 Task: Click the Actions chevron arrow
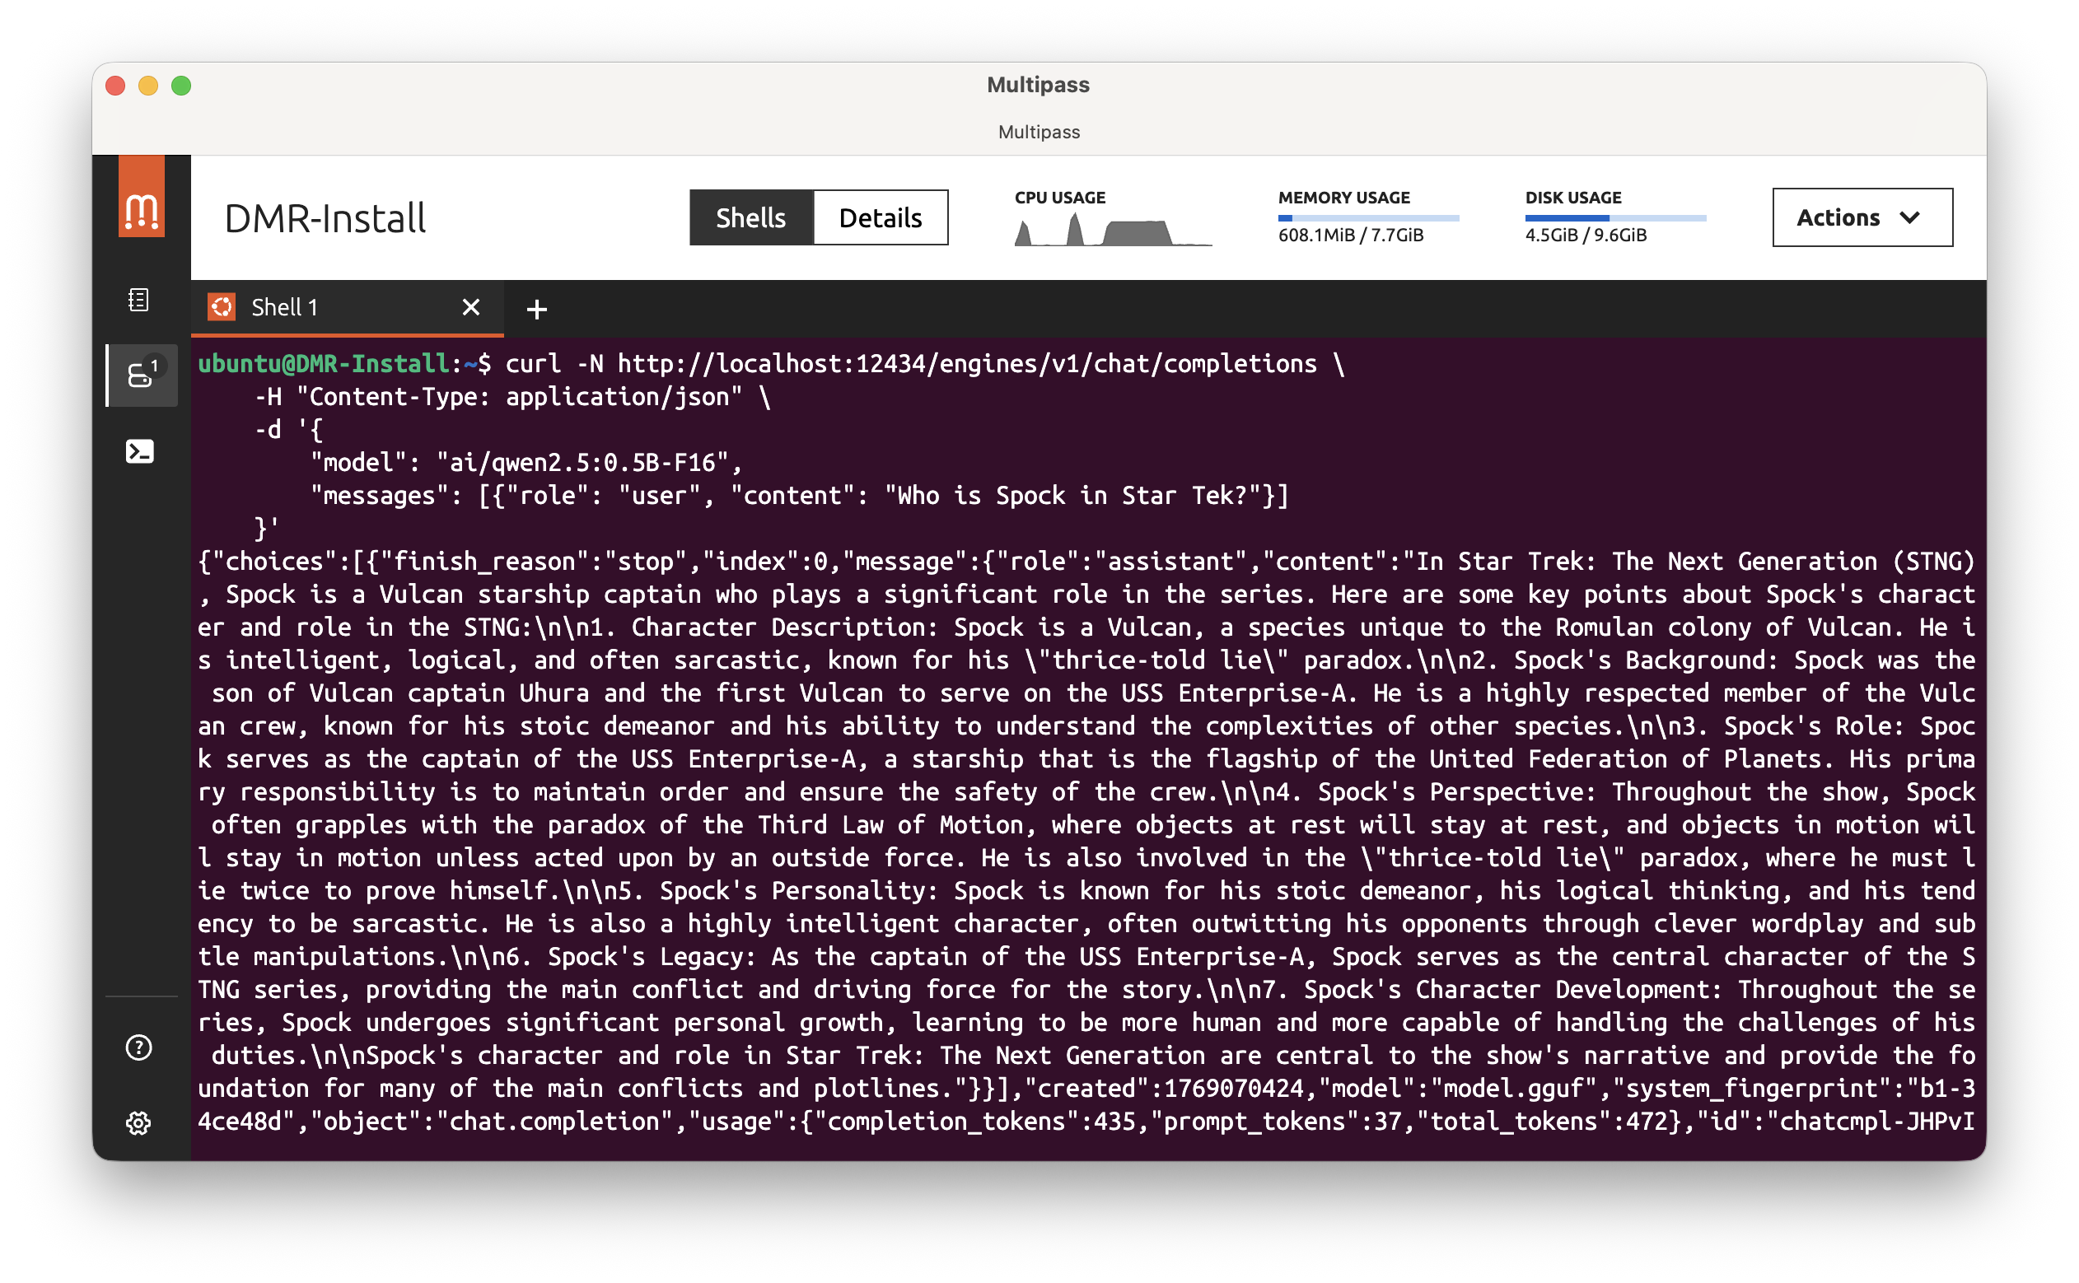pyautogui.click(x=1909, y=218)
